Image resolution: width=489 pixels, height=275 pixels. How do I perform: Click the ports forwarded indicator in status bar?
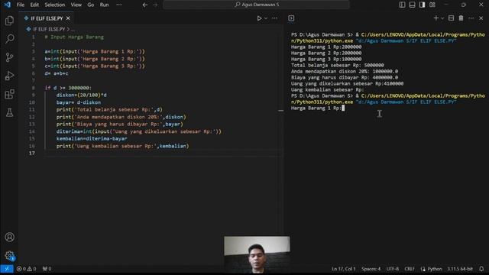pyautogui.click(x=47, y=269)
